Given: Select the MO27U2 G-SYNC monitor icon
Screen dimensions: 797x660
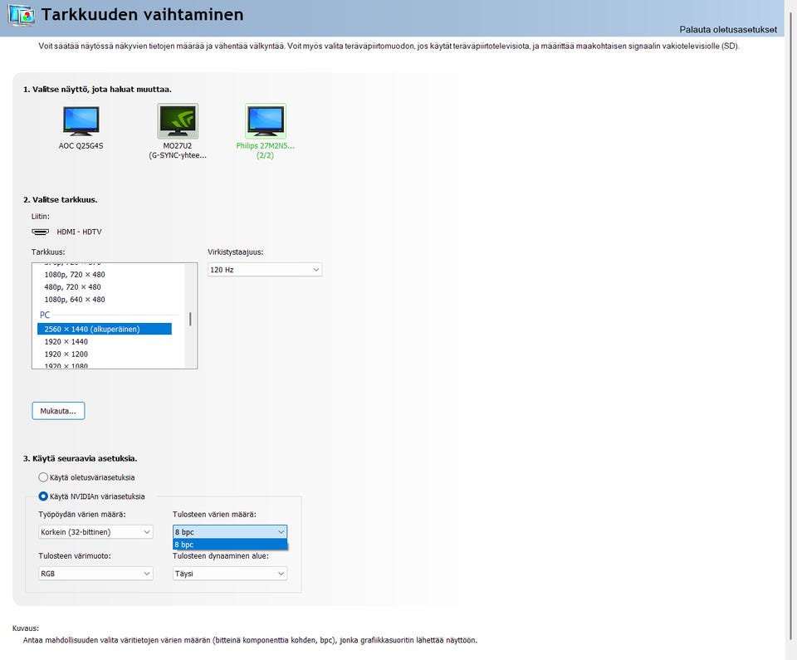Looking at the screenshot, I should [178, 121].
